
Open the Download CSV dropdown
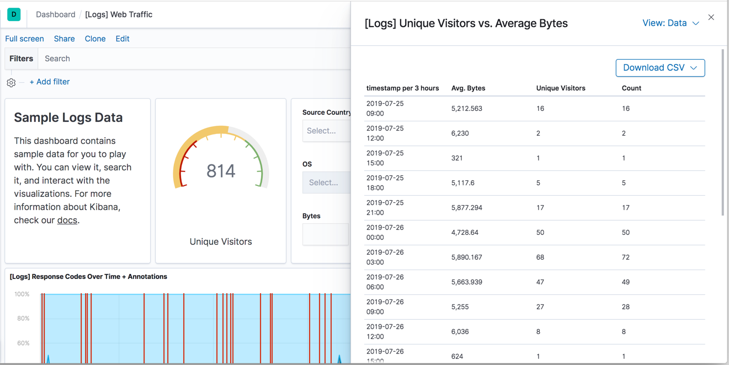(660, 67)
